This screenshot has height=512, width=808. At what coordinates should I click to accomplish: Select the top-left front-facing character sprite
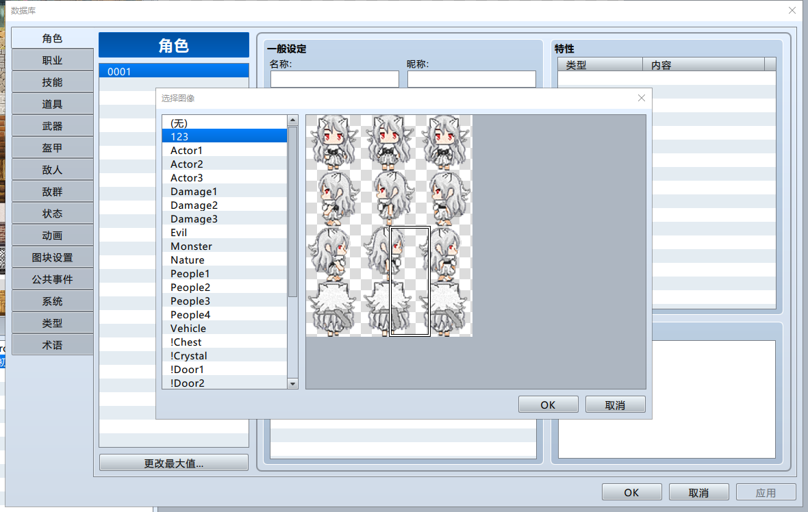[x=333, y=142]
